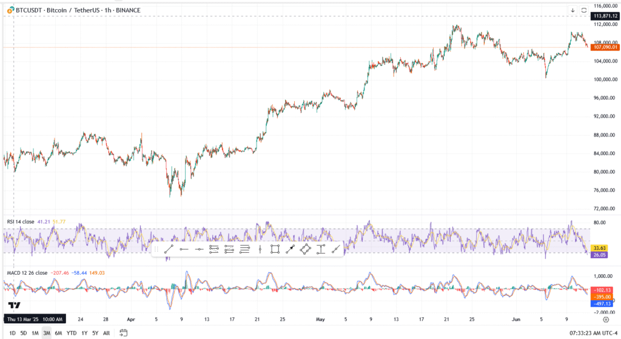
Task: Open chart settings gear at bottom right
Action: pos(606,318)
